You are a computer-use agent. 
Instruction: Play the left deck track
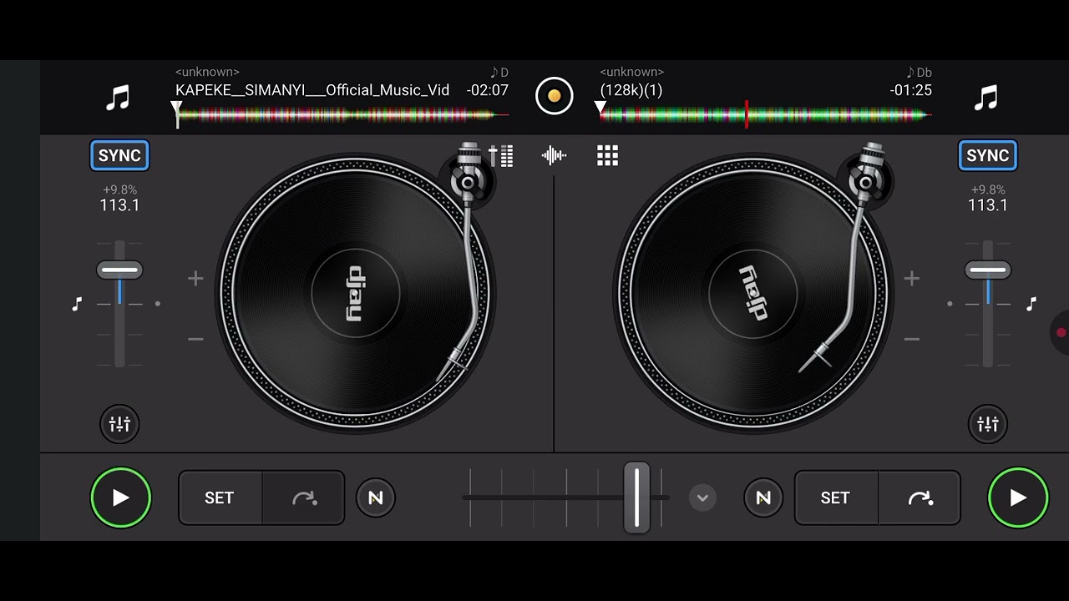point(121,498)
